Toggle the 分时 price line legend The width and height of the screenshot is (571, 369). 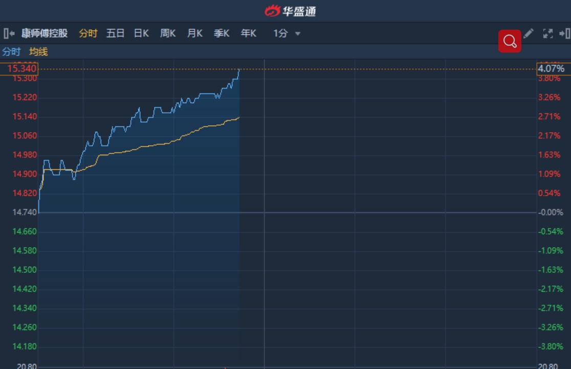pyautogui.click(x=11, y=52)
